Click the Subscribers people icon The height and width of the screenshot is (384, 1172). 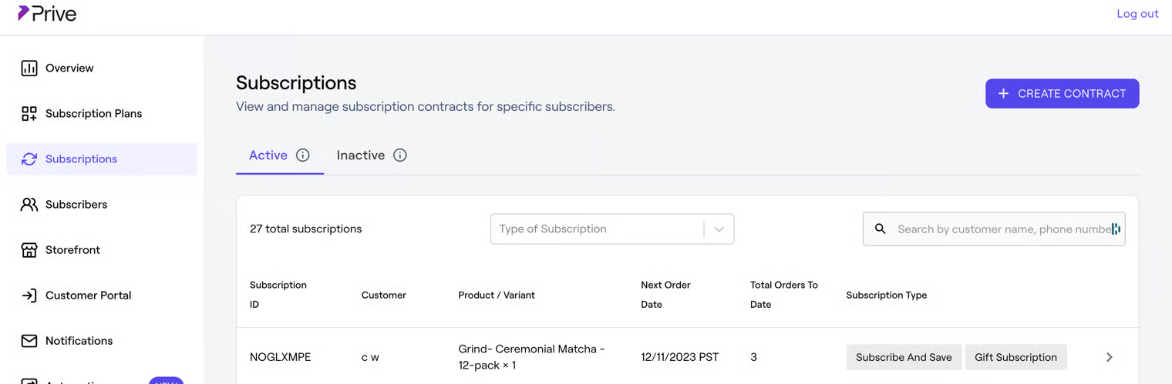click(29, 205)
